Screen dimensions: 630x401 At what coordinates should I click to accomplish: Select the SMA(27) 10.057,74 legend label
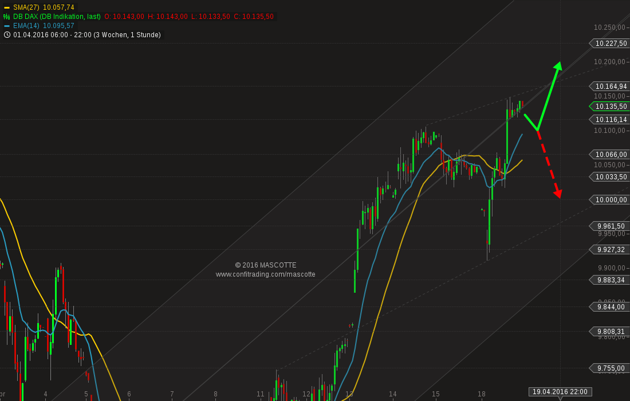44,7
